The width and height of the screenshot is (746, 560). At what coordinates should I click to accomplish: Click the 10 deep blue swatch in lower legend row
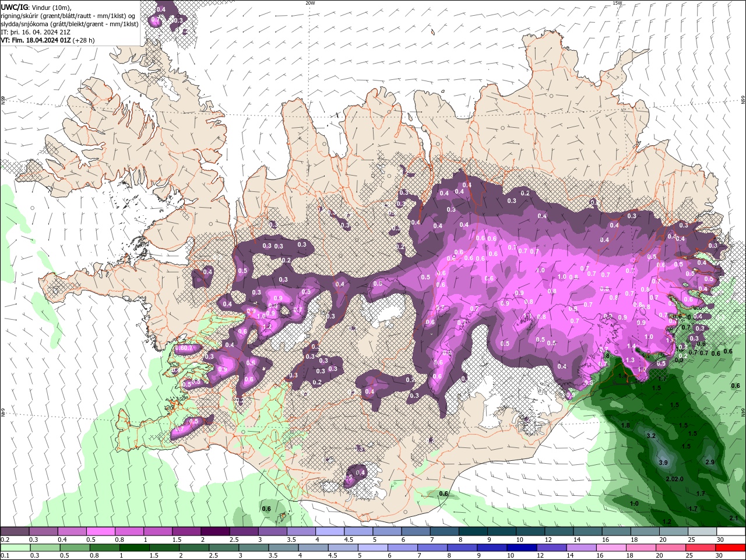point(522,548)
